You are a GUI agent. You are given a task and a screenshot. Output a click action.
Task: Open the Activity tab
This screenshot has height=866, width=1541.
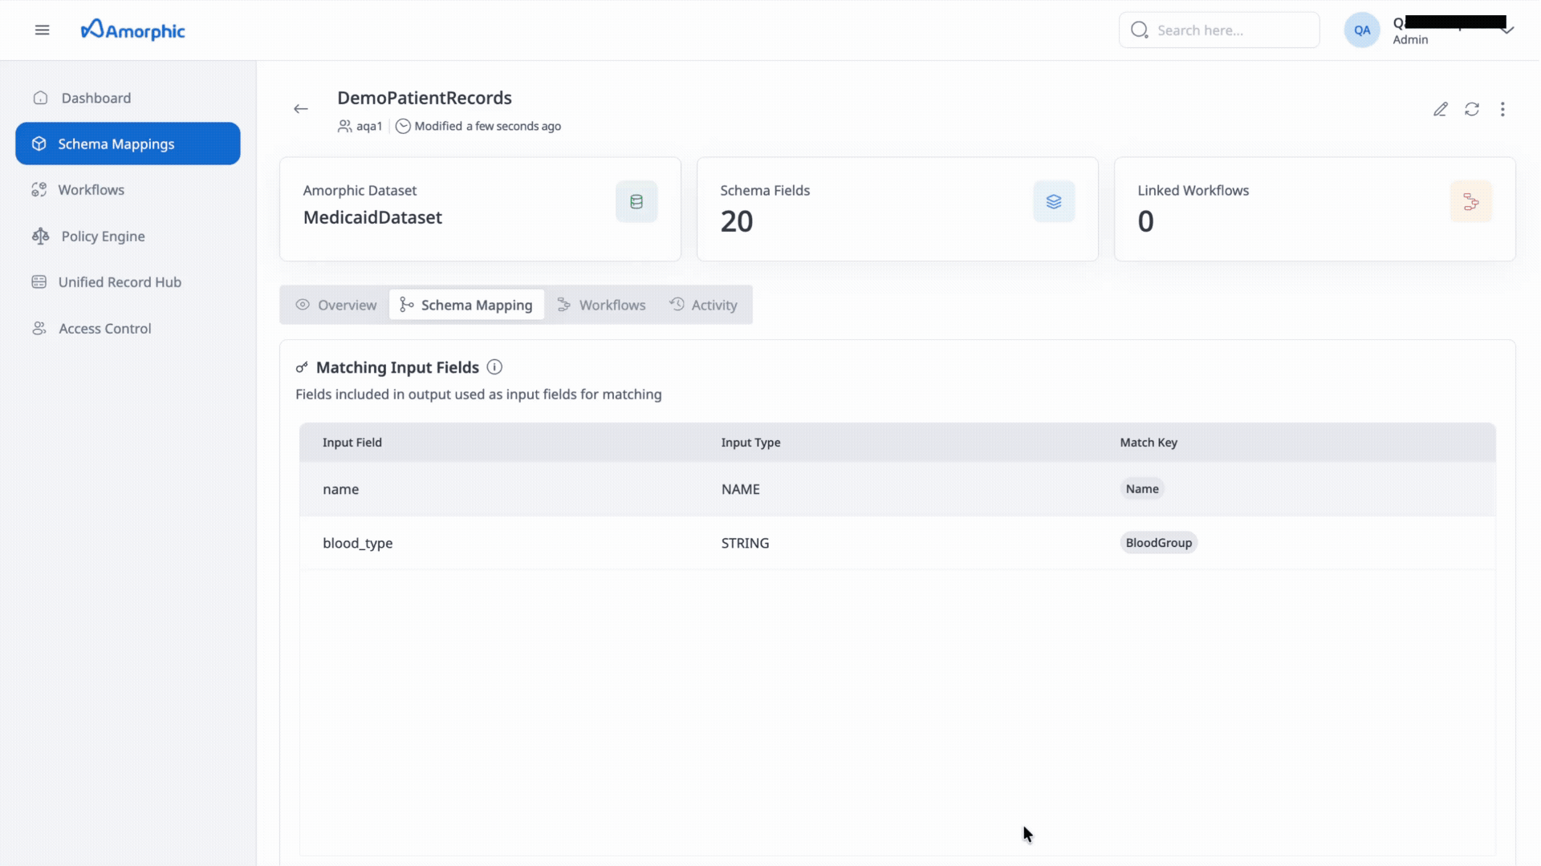tap(704, 305)
